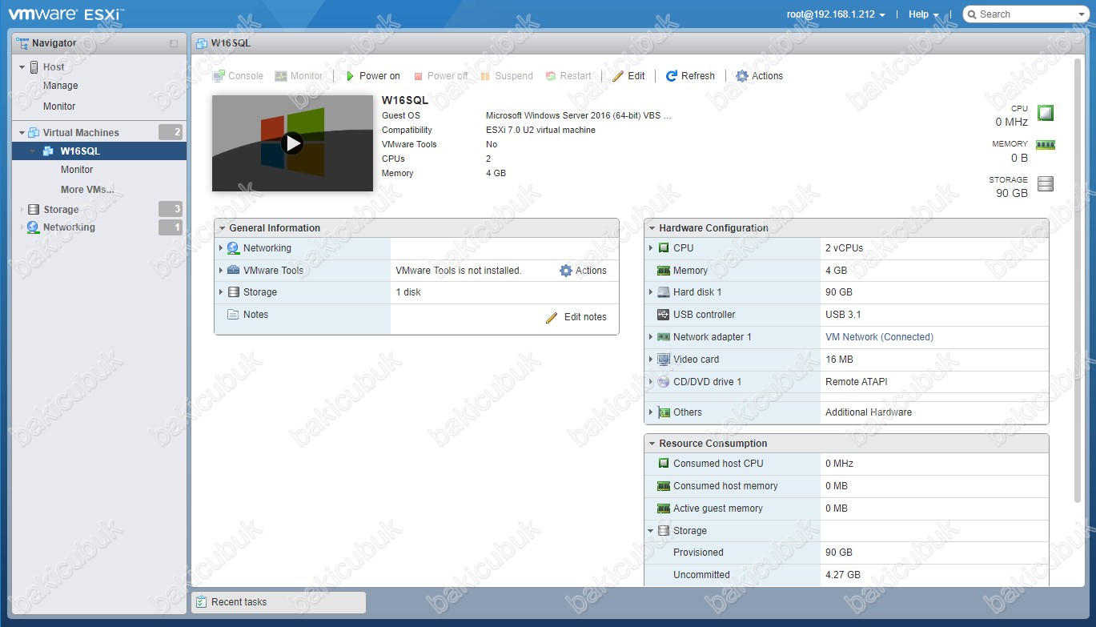
Task: Click the USB controller icon
Action: click(664, 315)
